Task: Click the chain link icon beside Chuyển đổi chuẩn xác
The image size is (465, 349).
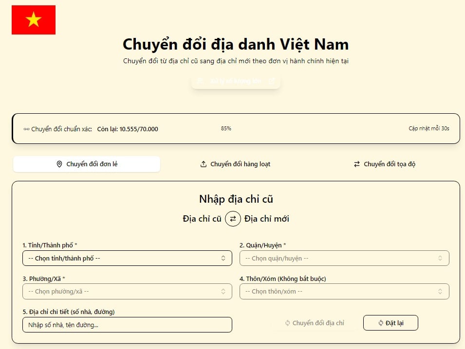Action: pos(26,129)
